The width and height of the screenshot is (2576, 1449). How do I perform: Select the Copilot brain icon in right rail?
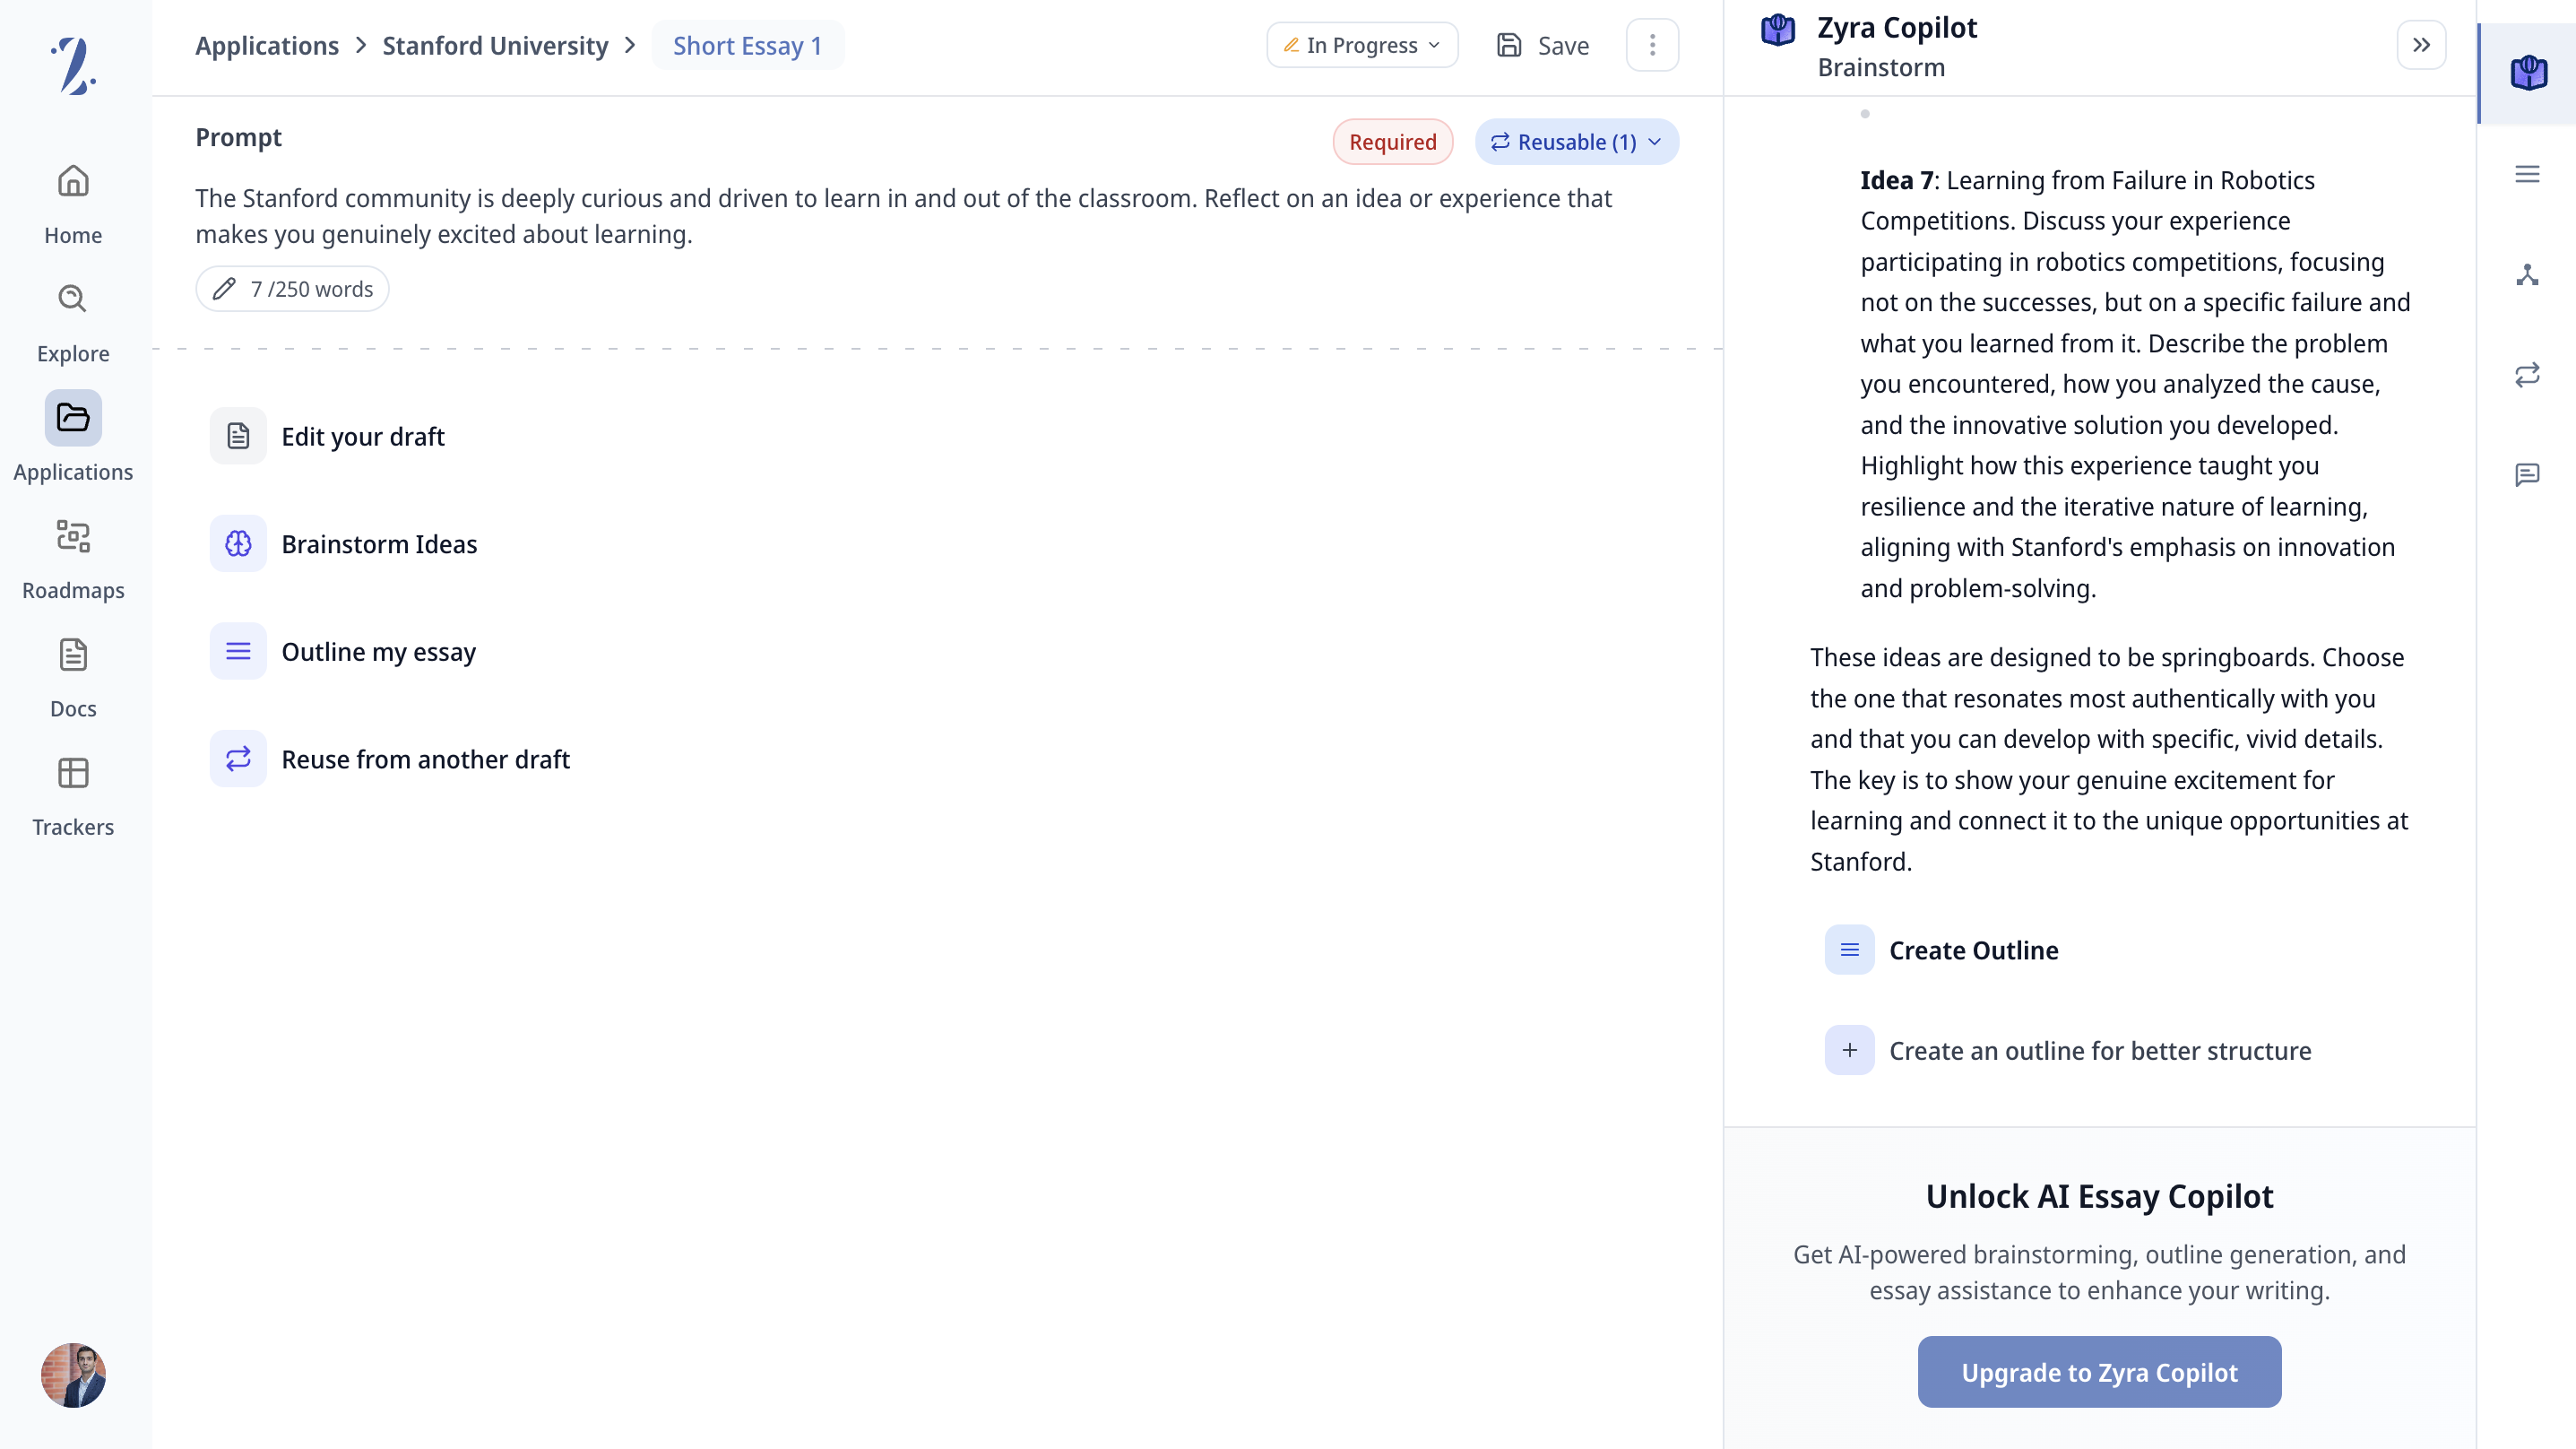pyautogui.click(x=2528, y=73)
